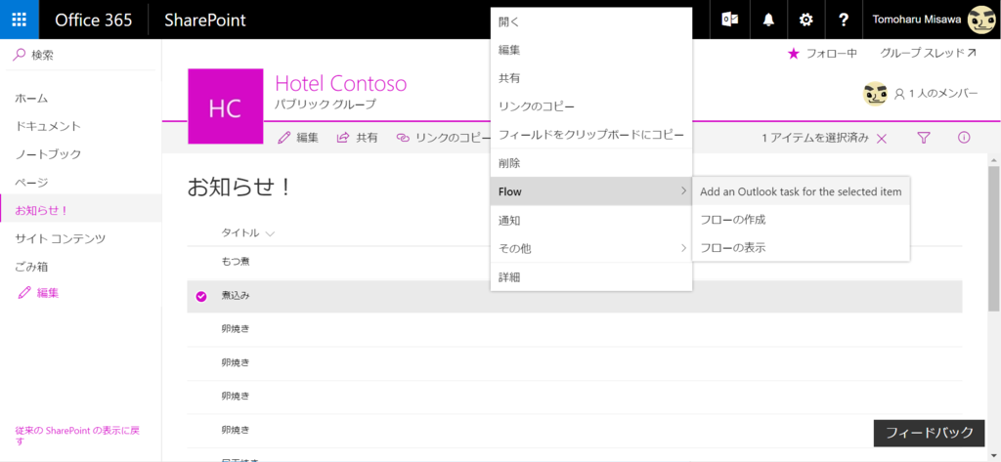Viewport: 1001px width, 462px height.
Task: Select フローの作成 in the Flow submenu
Action: [x=801, y=220]
